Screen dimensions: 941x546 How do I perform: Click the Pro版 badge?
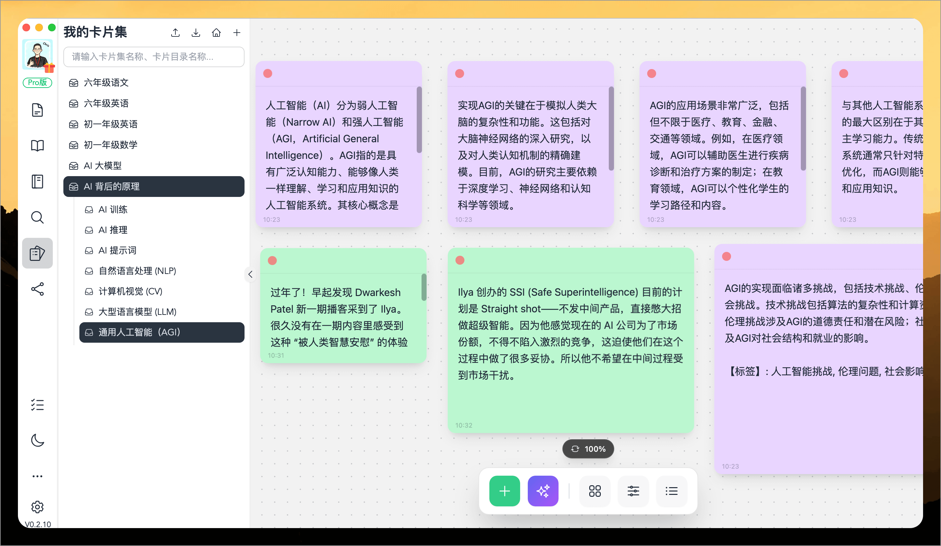pyautogui.click(x=37, y=83)
